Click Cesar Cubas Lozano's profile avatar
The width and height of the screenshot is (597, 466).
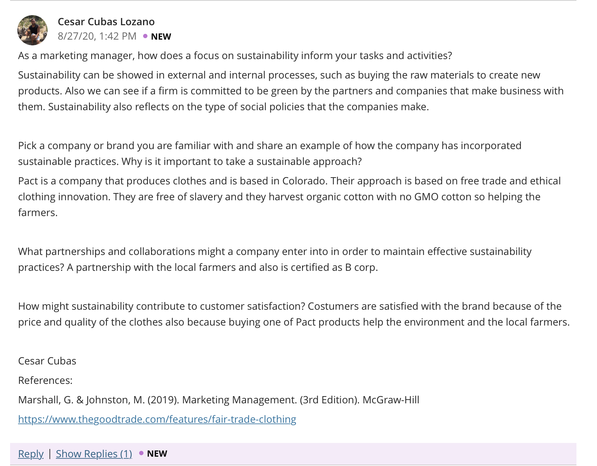(x=32, y=30)
